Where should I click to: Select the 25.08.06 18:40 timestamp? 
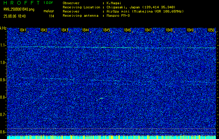pos(15,16)
